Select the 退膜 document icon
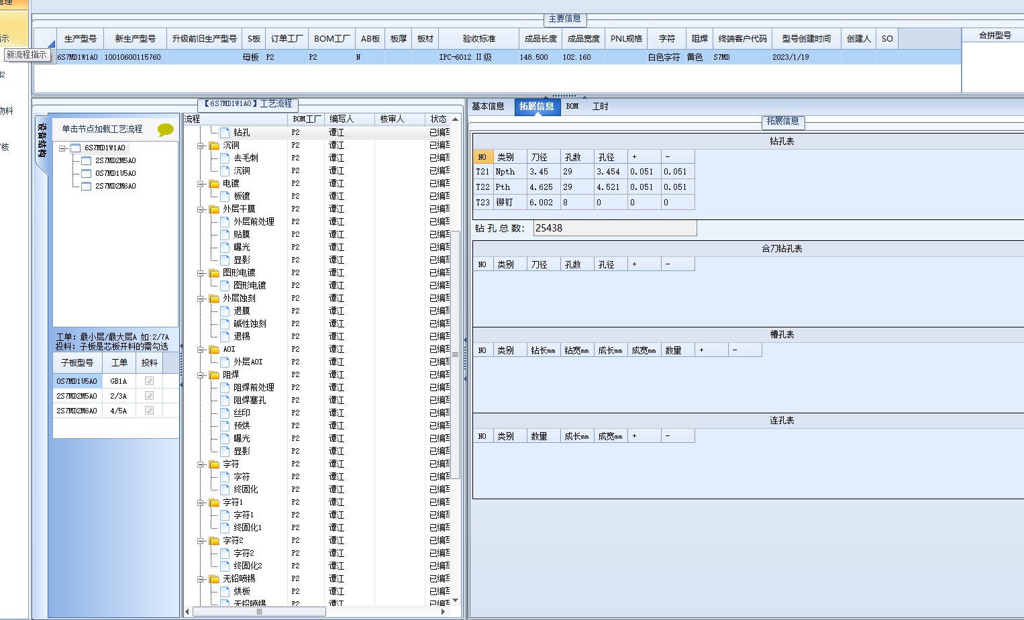 click(225, 311)
